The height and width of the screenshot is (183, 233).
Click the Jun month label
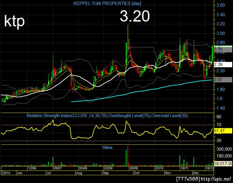[20, 173]
